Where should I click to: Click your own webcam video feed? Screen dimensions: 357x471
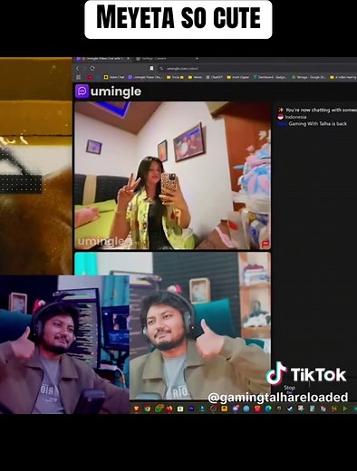click(200, 325)
